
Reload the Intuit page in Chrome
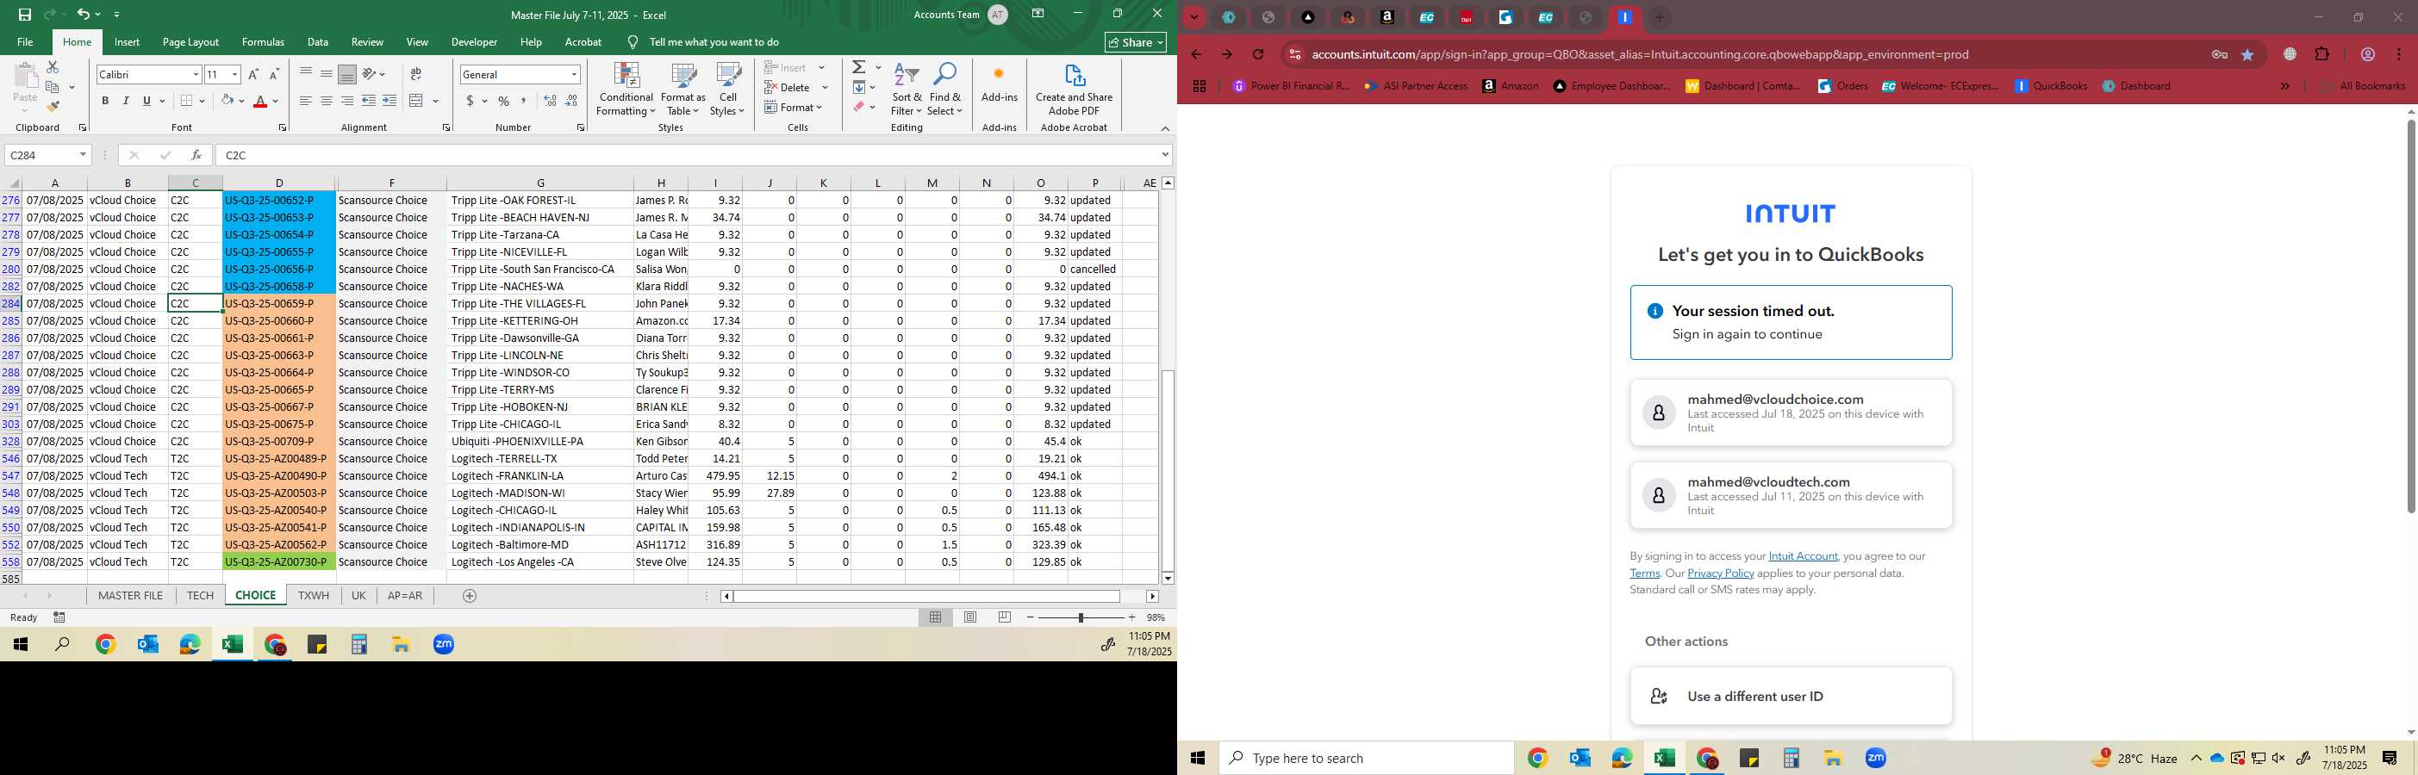[1259, 54]
